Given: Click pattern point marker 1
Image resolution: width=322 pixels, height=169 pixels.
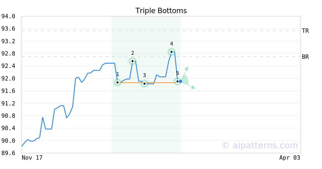Looking at the screenshot, I should point(117,82).
